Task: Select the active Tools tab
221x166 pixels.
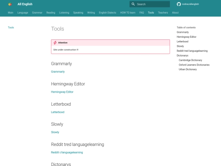Action: point(151,13)
